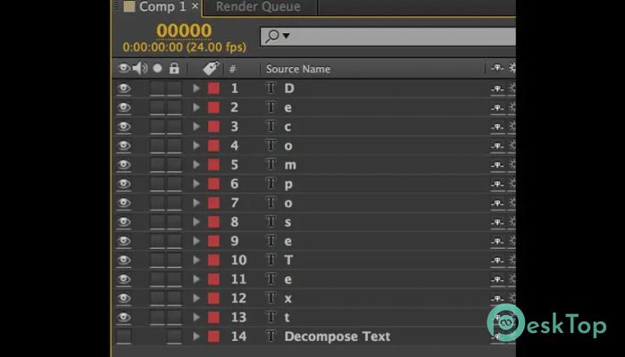
Task: Select layer 3 named c
Action: pyautogui.click(x=287, y=127)
